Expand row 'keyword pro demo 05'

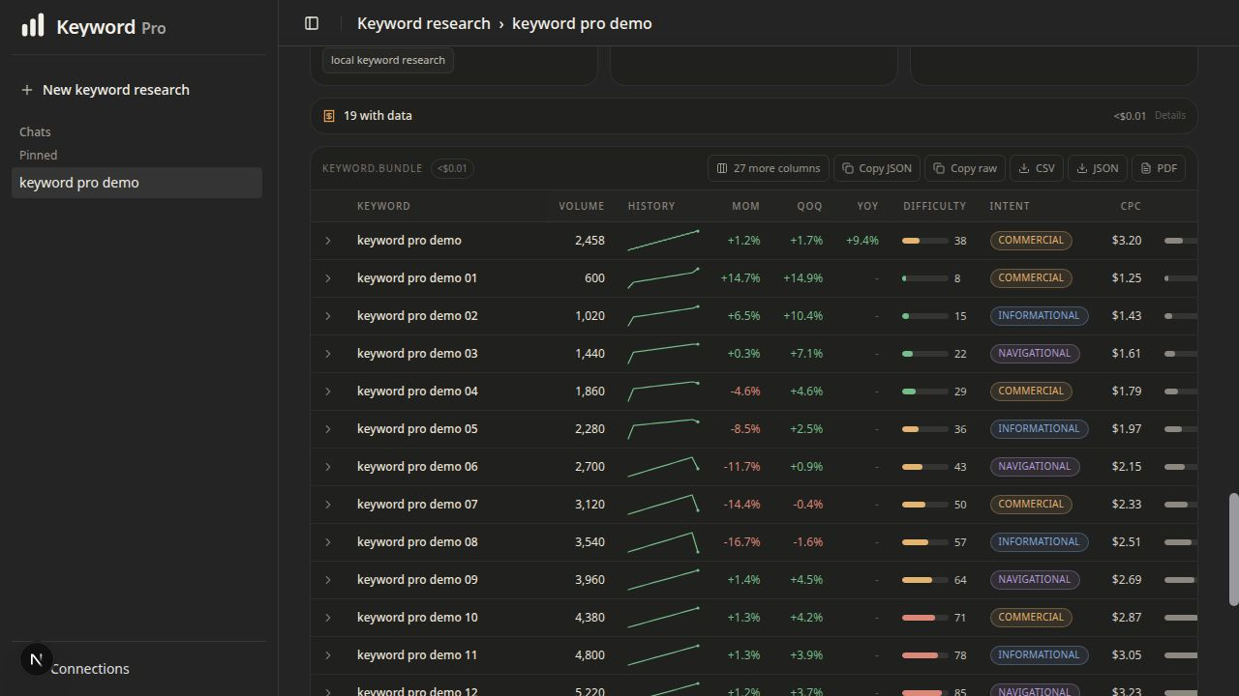[x=328, y=429]
